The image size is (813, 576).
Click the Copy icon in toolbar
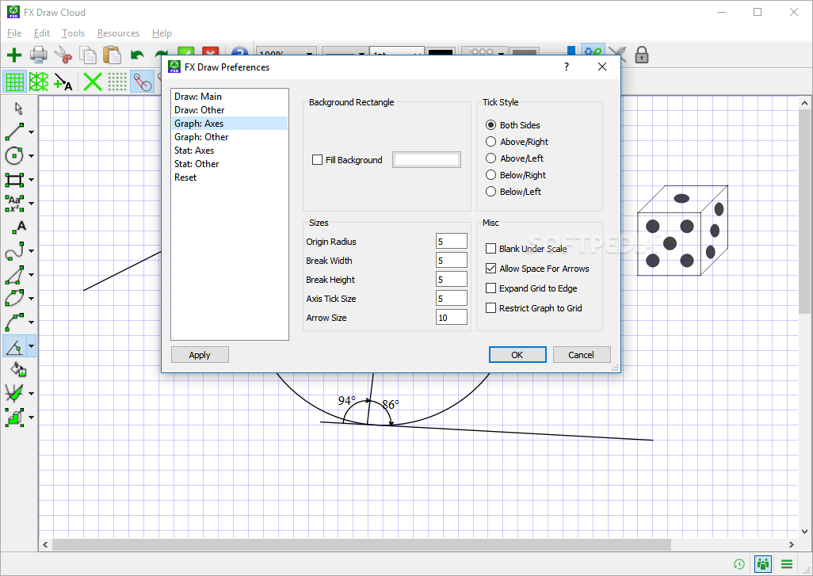88,55
